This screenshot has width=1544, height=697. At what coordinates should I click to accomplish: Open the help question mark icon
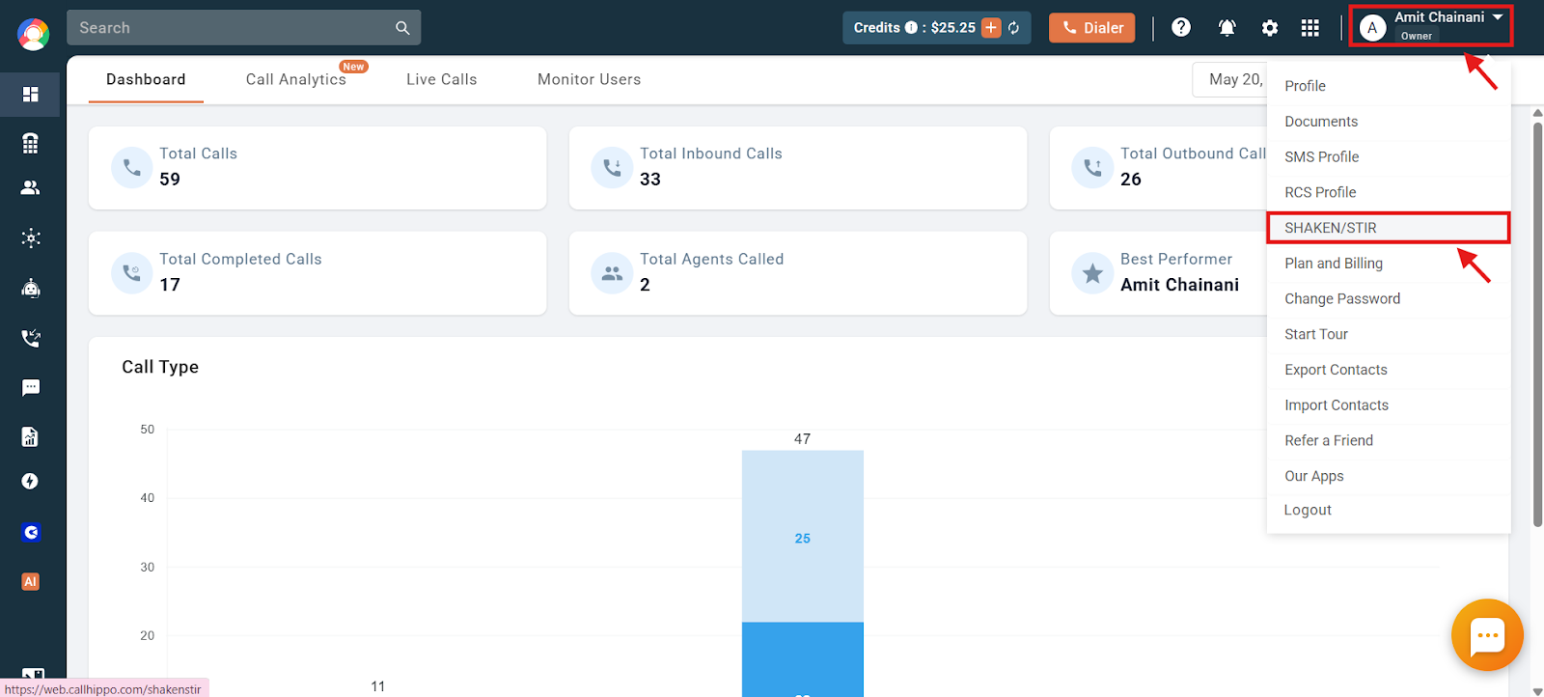pyautogui.click(x=1181, y=28)
